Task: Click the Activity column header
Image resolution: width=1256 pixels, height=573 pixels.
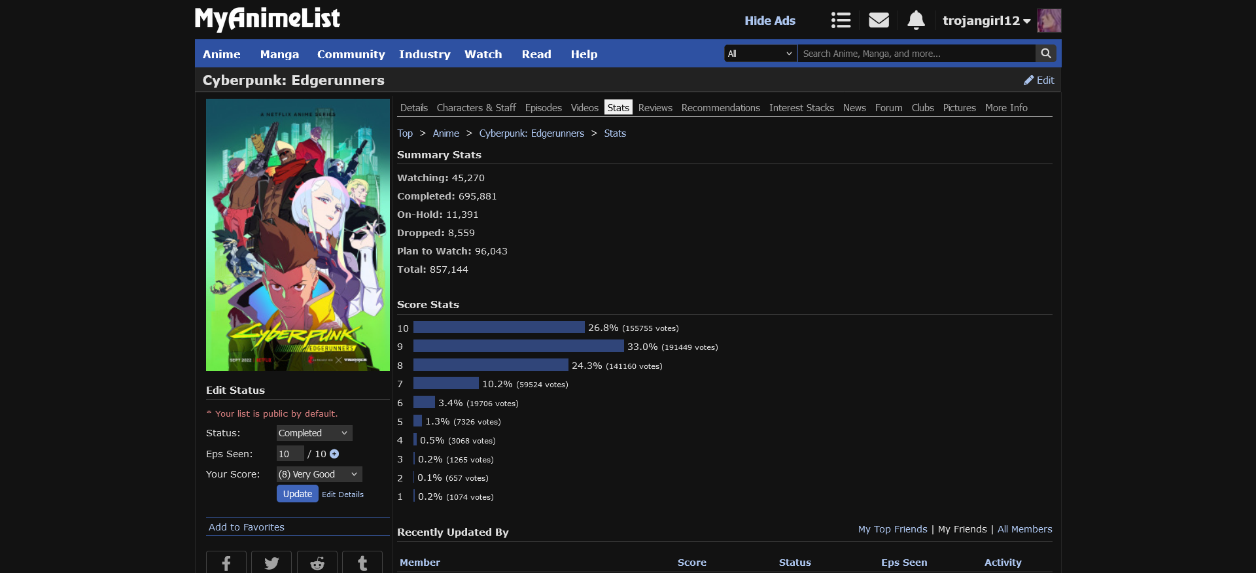Action: point(1003,563)
